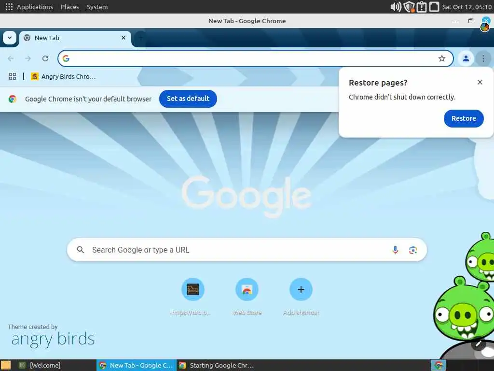Image resolution: width=494 pixels, height=371 pixels.
Task: Focus the address bar
Action: tap(256, 58)
